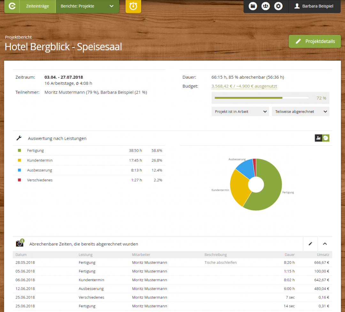Click the Clockodo logo icon
Viewport: 345px width, 312px height.
(x=11, y=6)
